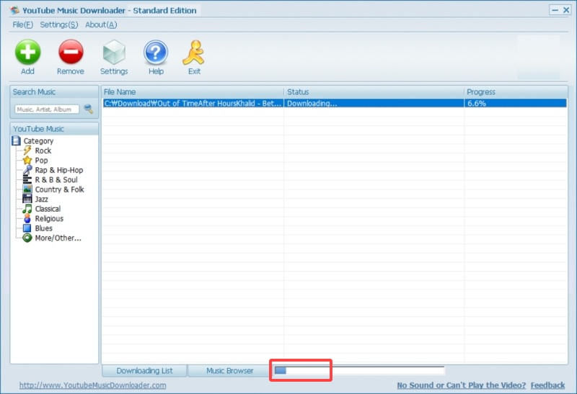Click the Blues square icon
Screen dimensions: 577x394
(27, 228)
